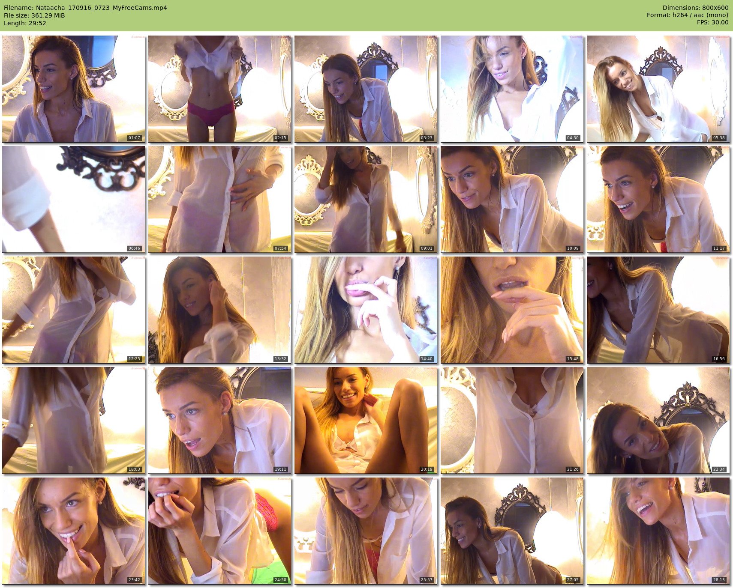Click the thumbnail at 03:23
733x588 pixels.
point(366,89)
